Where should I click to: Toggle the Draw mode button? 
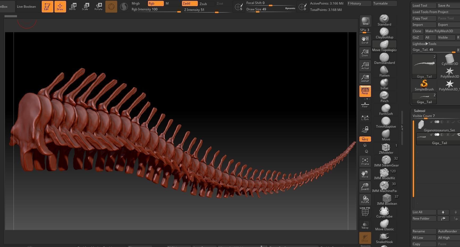point(60,6)
